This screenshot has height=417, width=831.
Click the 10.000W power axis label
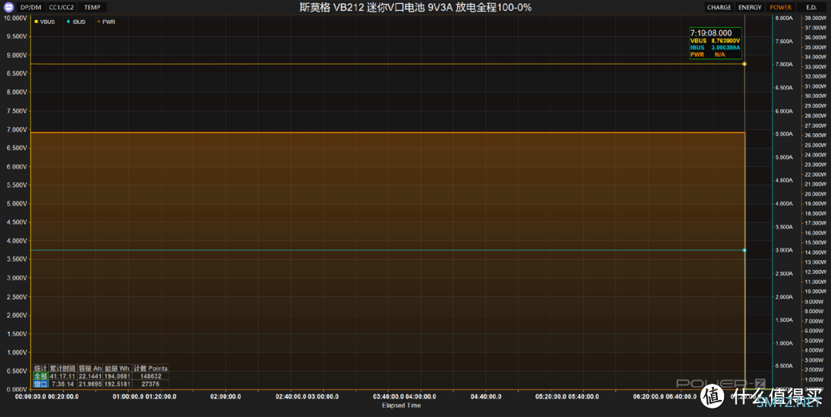click(816, 292)
